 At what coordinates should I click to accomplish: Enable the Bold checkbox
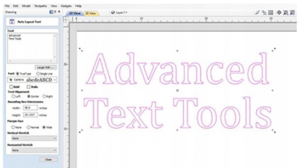12,86
